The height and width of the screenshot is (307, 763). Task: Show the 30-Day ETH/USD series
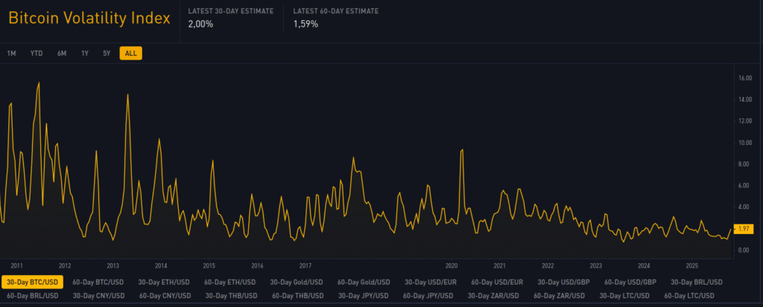165,282
